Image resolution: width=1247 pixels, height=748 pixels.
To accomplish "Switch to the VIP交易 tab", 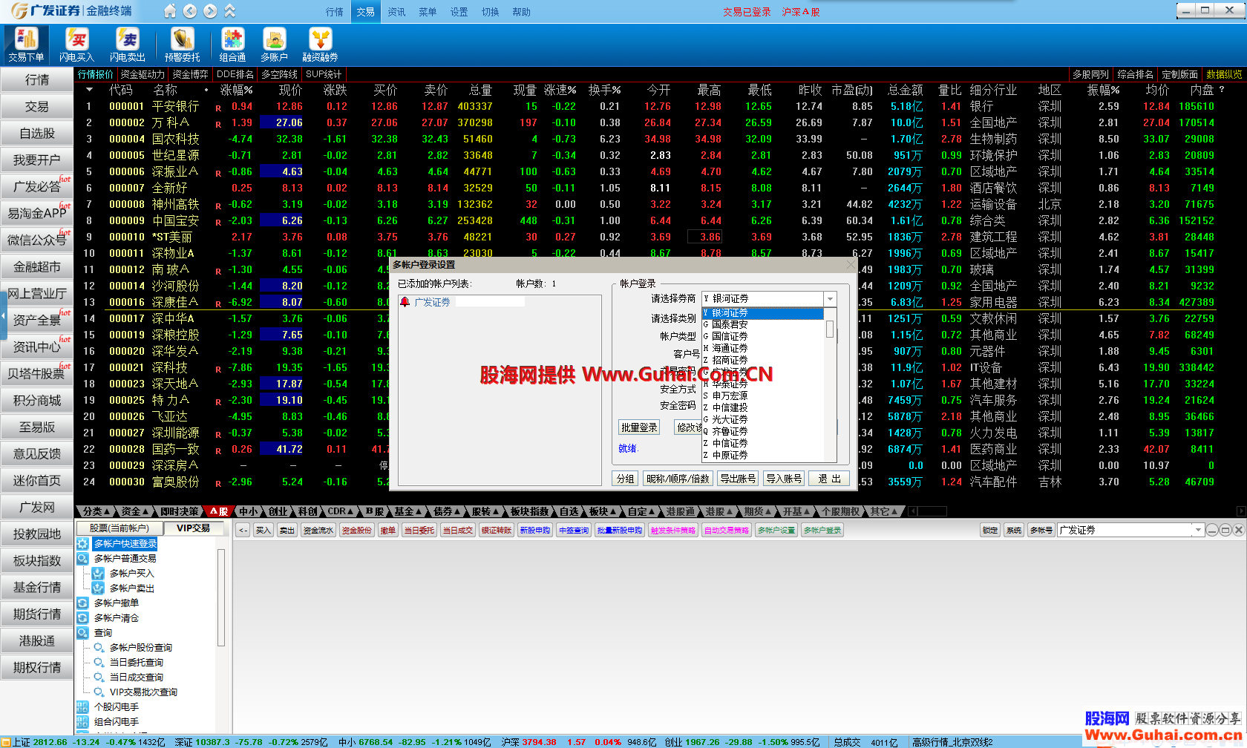I will tap(193, 528).
